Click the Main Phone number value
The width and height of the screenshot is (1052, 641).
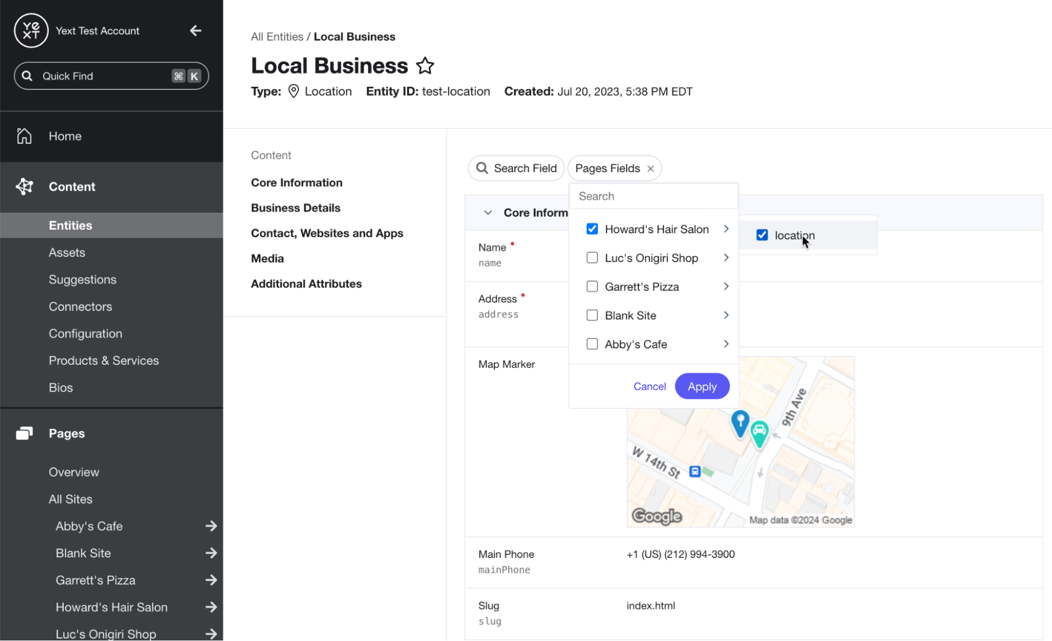(680, 554)
